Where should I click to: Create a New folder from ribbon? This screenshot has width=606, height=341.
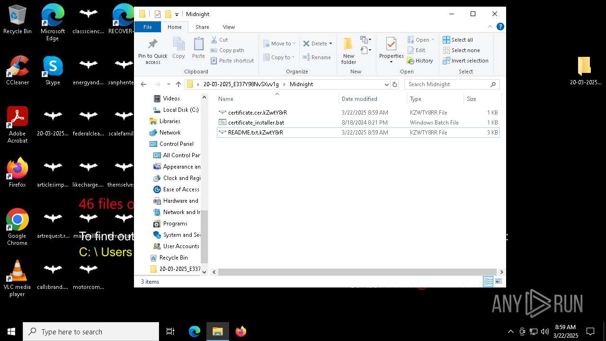click(x=348, y=51)
